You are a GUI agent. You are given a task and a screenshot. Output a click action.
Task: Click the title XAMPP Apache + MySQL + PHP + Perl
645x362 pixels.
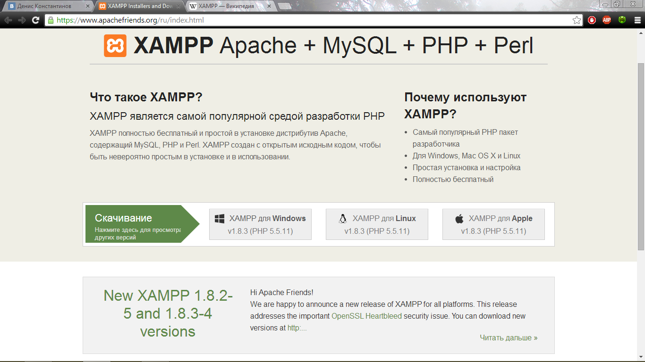[333, 46]
